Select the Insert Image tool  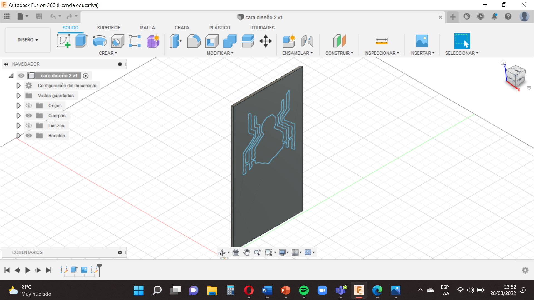point(422,41)
